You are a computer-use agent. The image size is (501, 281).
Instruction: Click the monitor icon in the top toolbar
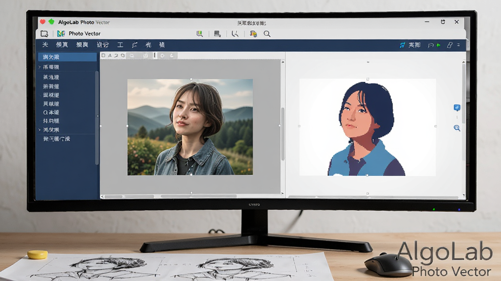pos(217,34)
